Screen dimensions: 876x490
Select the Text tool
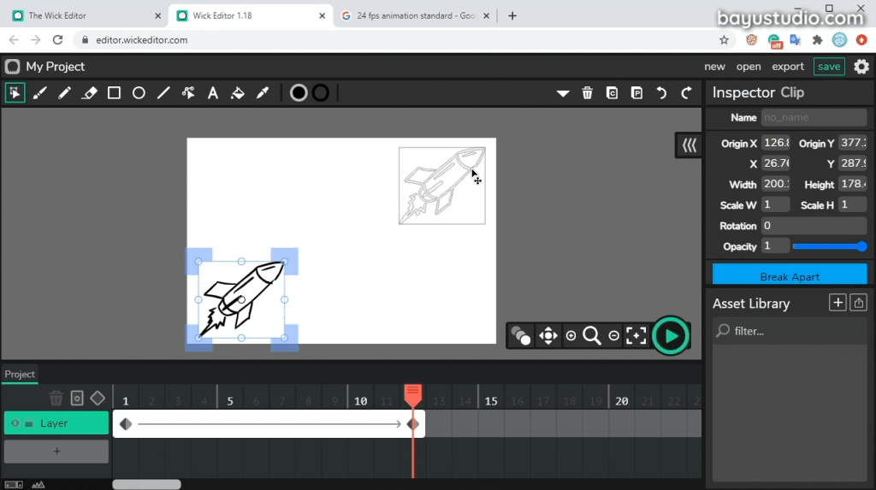pyautogui.click(x=213, y=92)
